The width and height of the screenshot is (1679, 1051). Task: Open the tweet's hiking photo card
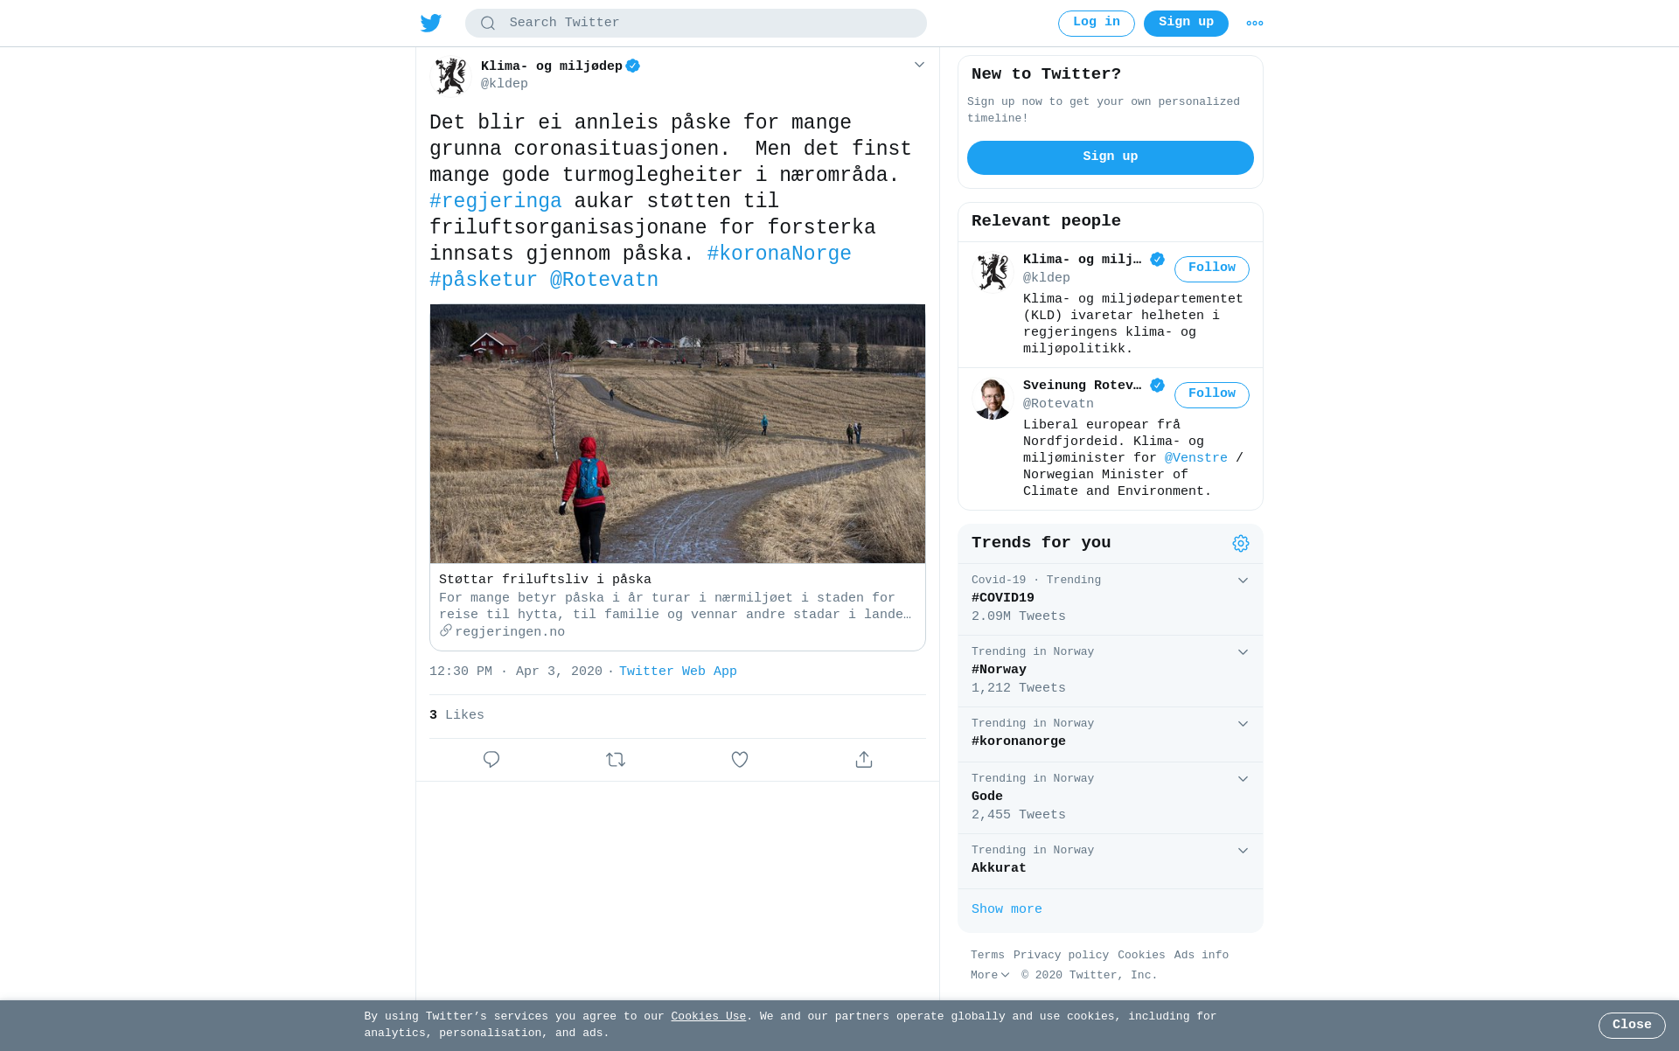678,477
